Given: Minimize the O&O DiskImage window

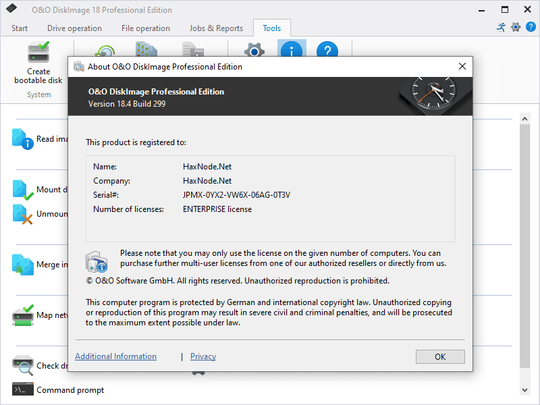Looking at the screenshot, I should coord(481,9).
